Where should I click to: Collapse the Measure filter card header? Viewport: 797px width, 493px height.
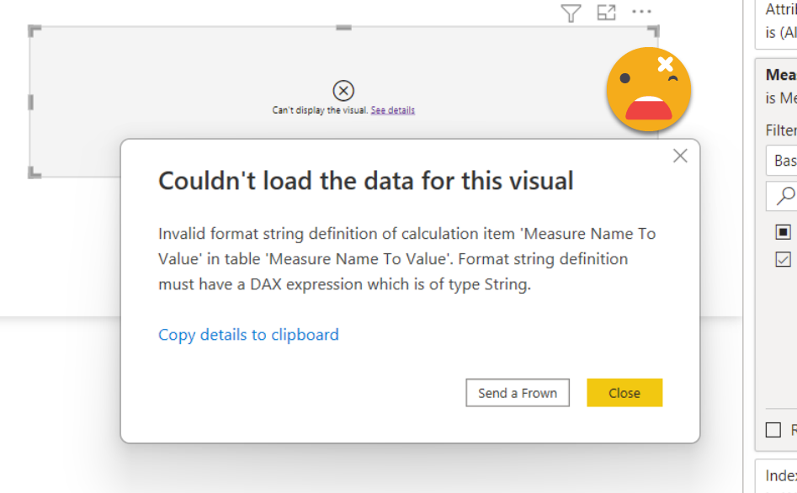[x=779, y=76]
